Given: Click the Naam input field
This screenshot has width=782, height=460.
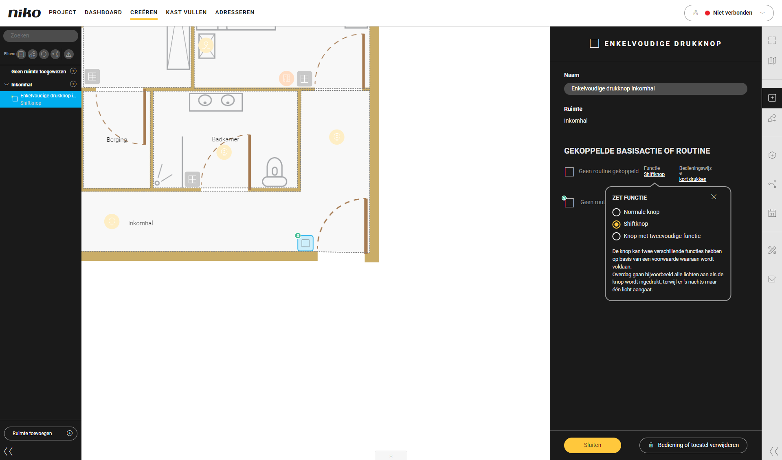Looking at the screenshot, I should [x=655, y=89].
